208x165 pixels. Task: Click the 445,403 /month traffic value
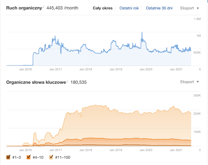pyautogui.click(x=62, y=8)
